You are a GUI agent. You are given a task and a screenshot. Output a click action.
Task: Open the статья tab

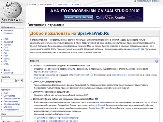point(33,5)
